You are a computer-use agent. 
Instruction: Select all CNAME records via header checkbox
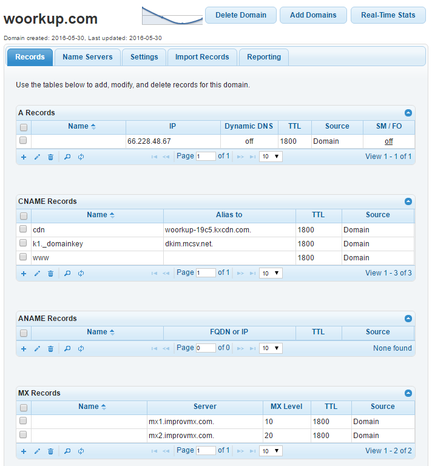[x=24, y=216]
